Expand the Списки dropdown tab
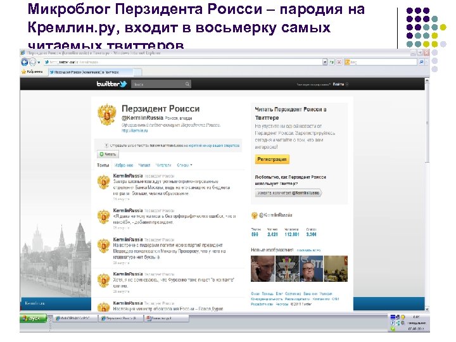456x342 pixels. [x=184, y=165]
